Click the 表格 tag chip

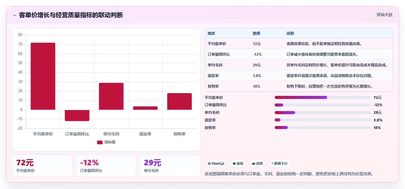[238, 163]
